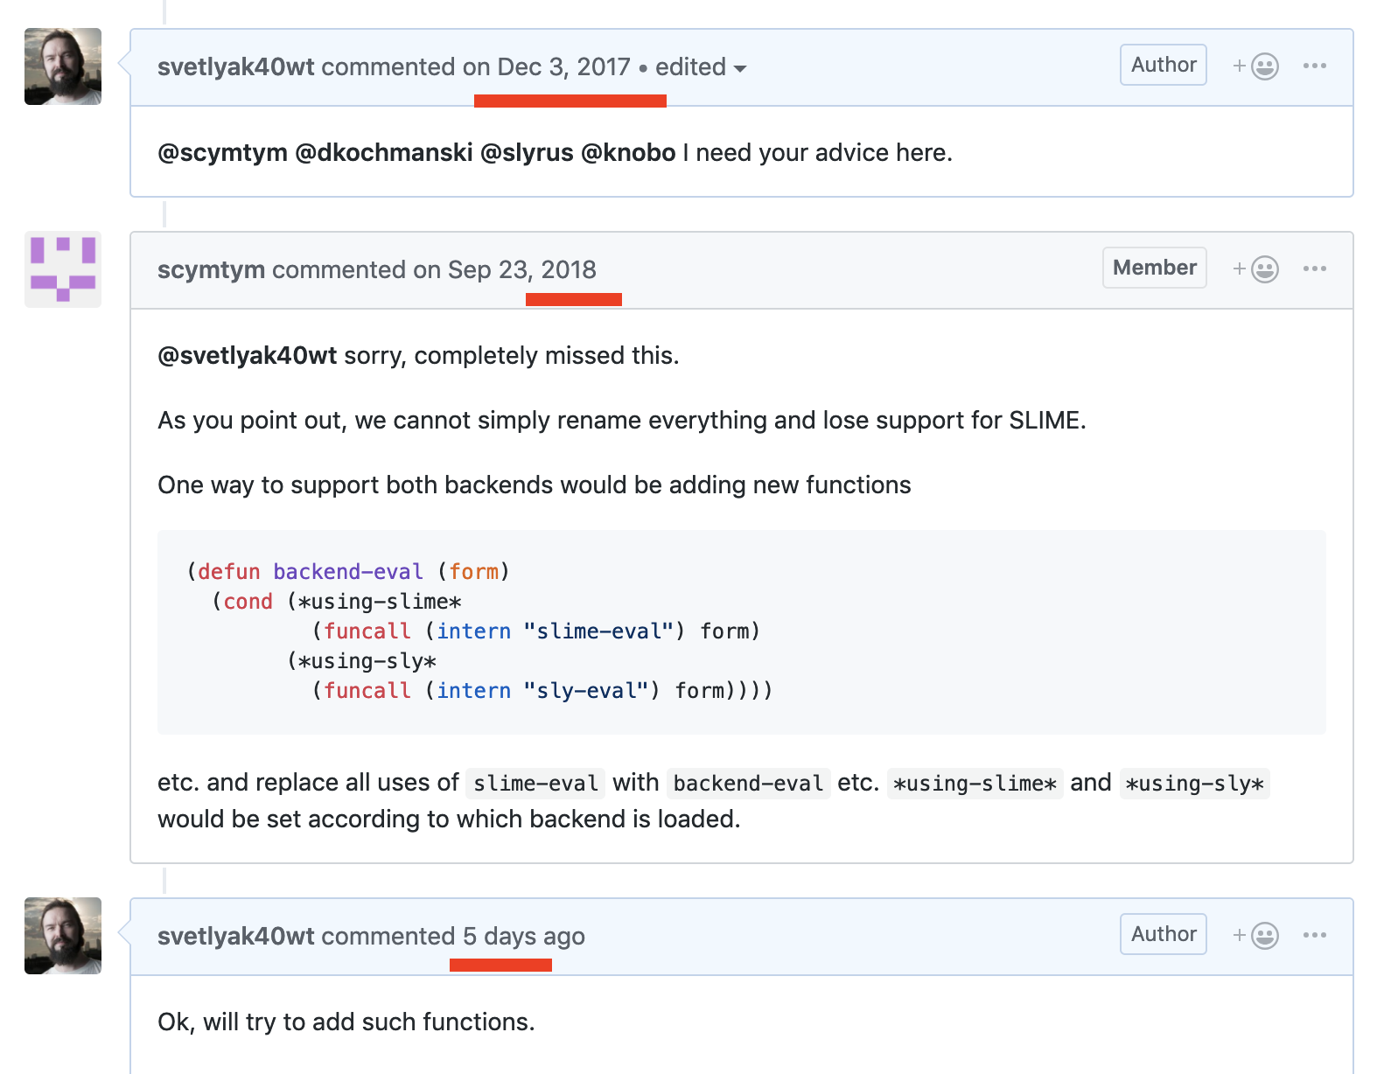Open svetlyak40wt's avatar in first comment
This screenshot has width=1377, height=1074.
coord(63,66)
